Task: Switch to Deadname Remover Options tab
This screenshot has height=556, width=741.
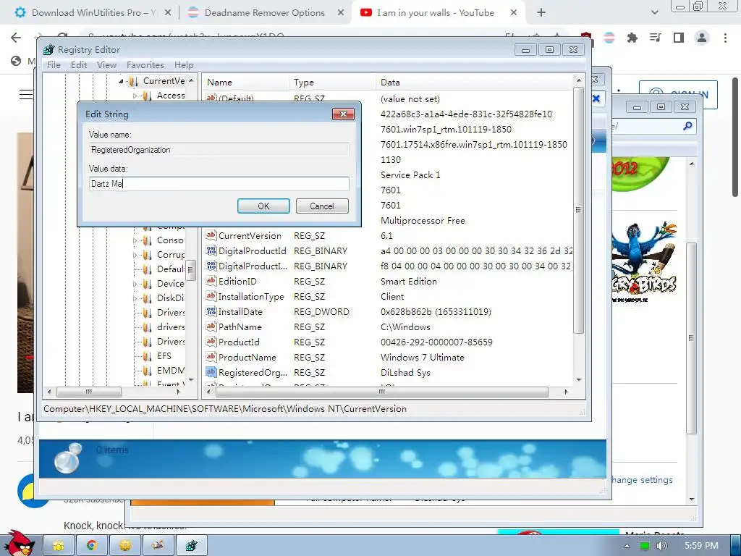Action: tap(265, 13)
